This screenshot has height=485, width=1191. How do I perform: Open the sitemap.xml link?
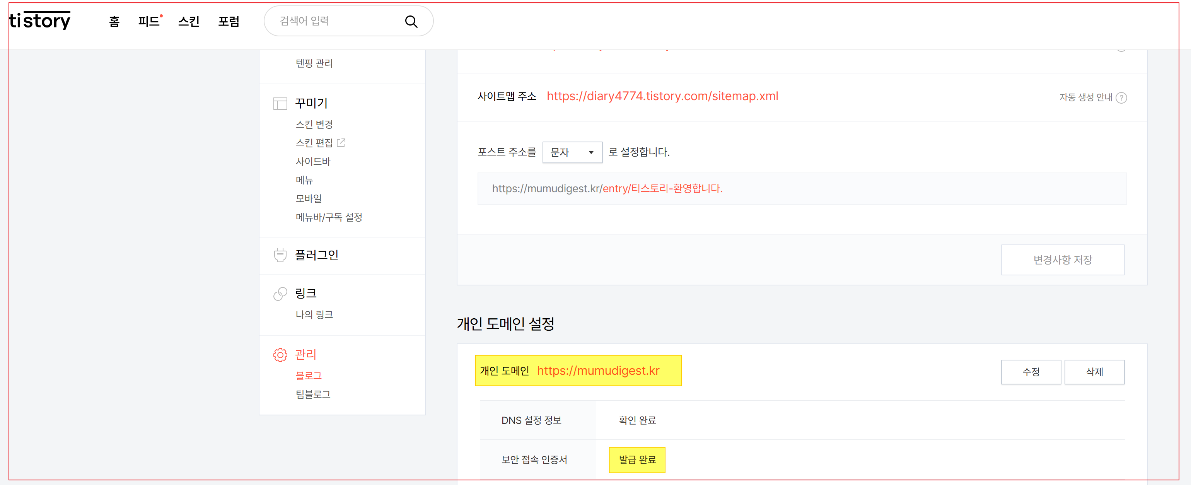(x=662, y=96)
